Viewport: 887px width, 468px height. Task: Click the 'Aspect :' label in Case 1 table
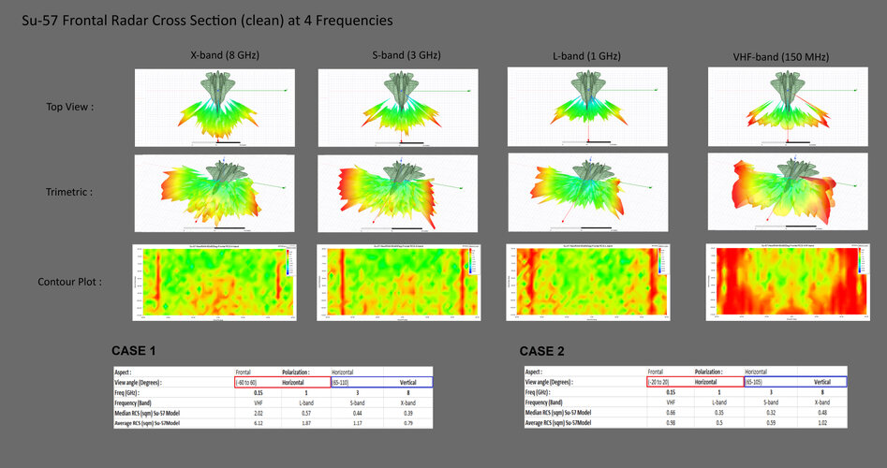coord(123,373)
